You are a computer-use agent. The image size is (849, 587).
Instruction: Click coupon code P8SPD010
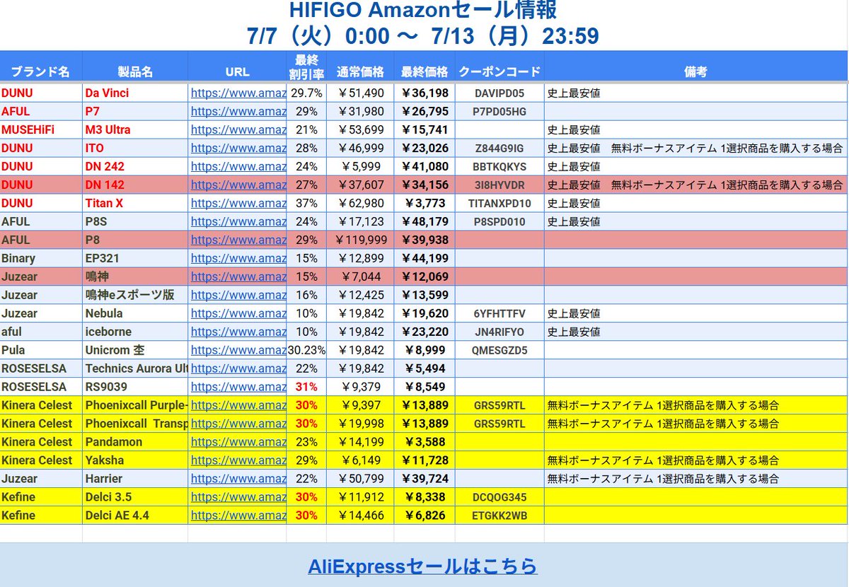[499, 221]
